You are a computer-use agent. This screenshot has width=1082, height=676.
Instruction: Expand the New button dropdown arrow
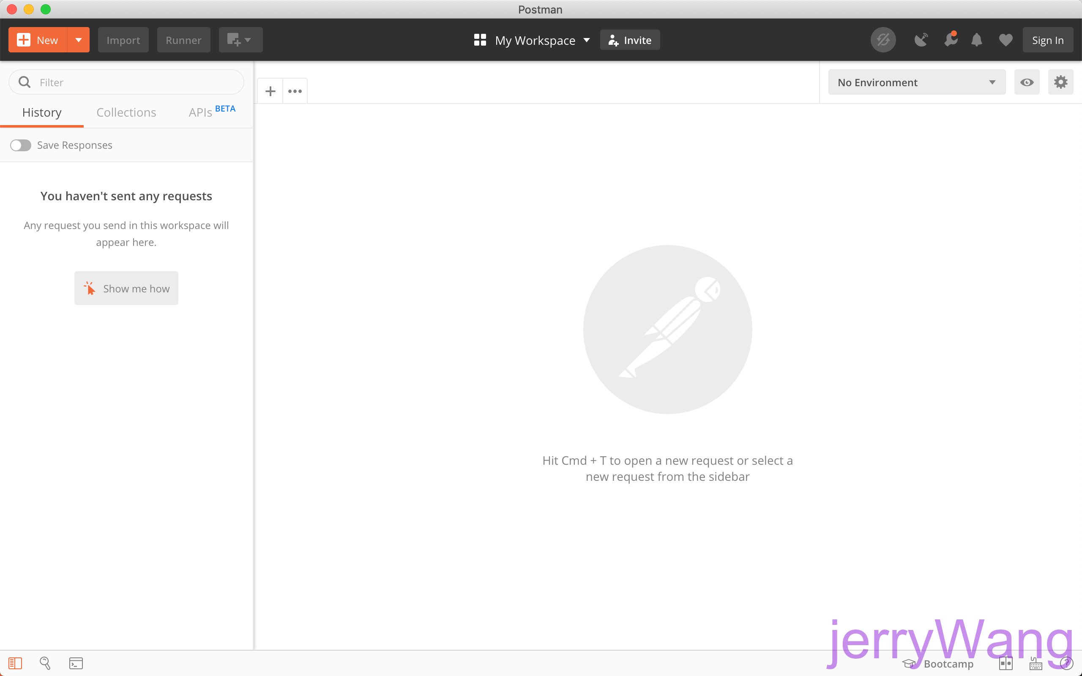79,40
